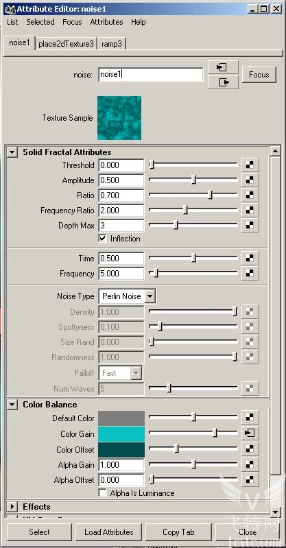
Task: Open the Noise Type dropdown
Action: click(128, 296)
